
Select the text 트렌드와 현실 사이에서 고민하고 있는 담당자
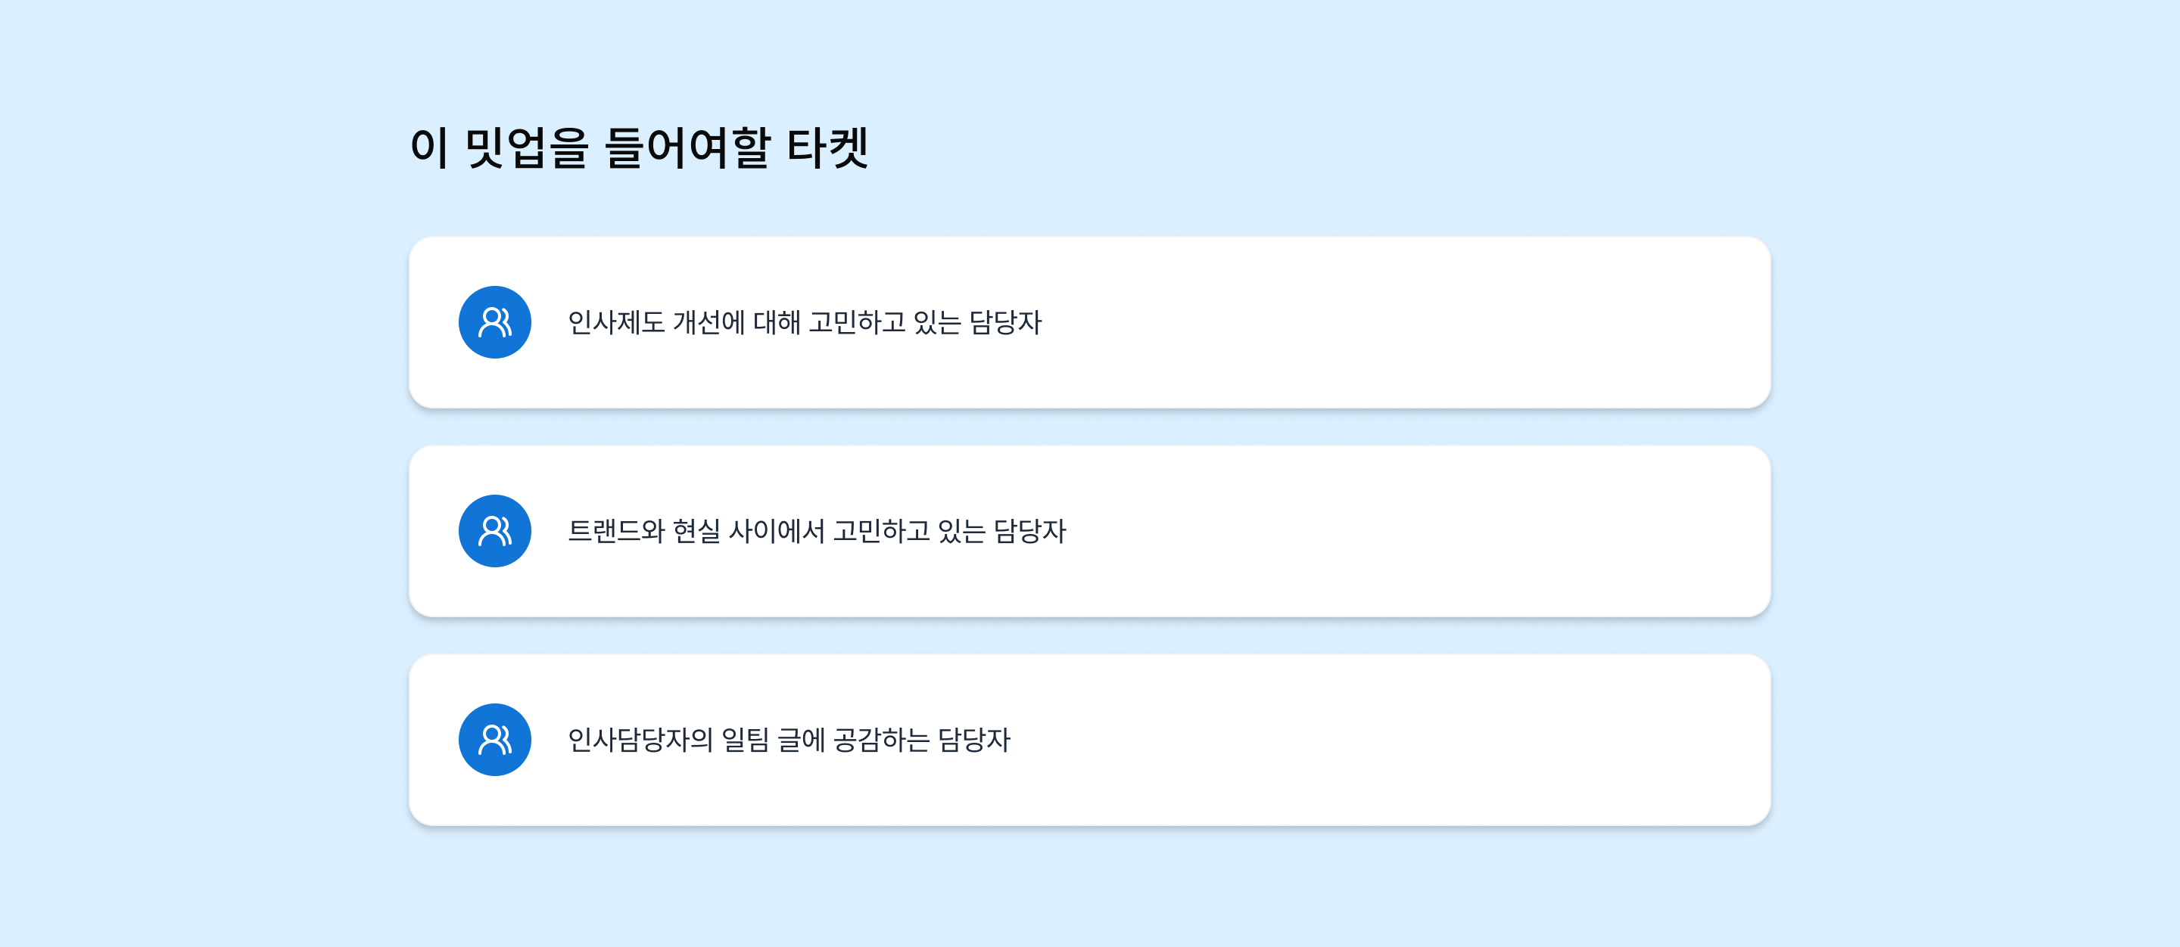click(817, 531)
